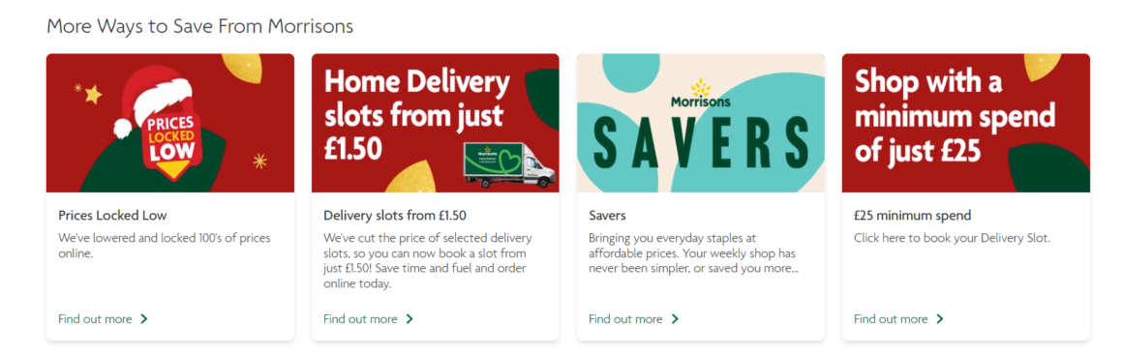
Task: Open Find out more for Delivery slots from £1.50
Action: (360, 319)
